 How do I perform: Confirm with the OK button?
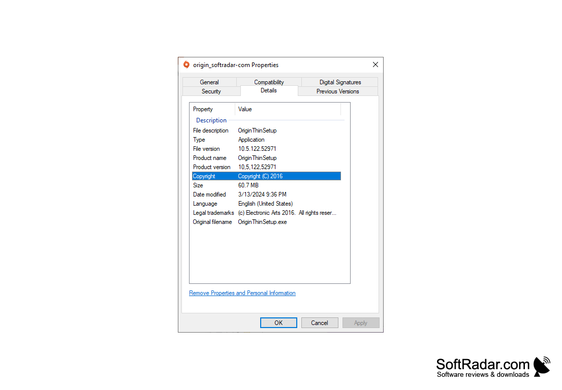click(278, 322)
